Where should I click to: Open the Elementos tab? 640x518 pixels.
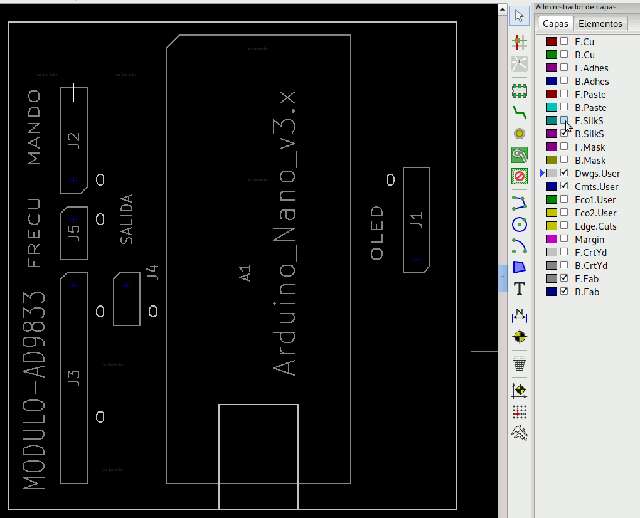600,24
